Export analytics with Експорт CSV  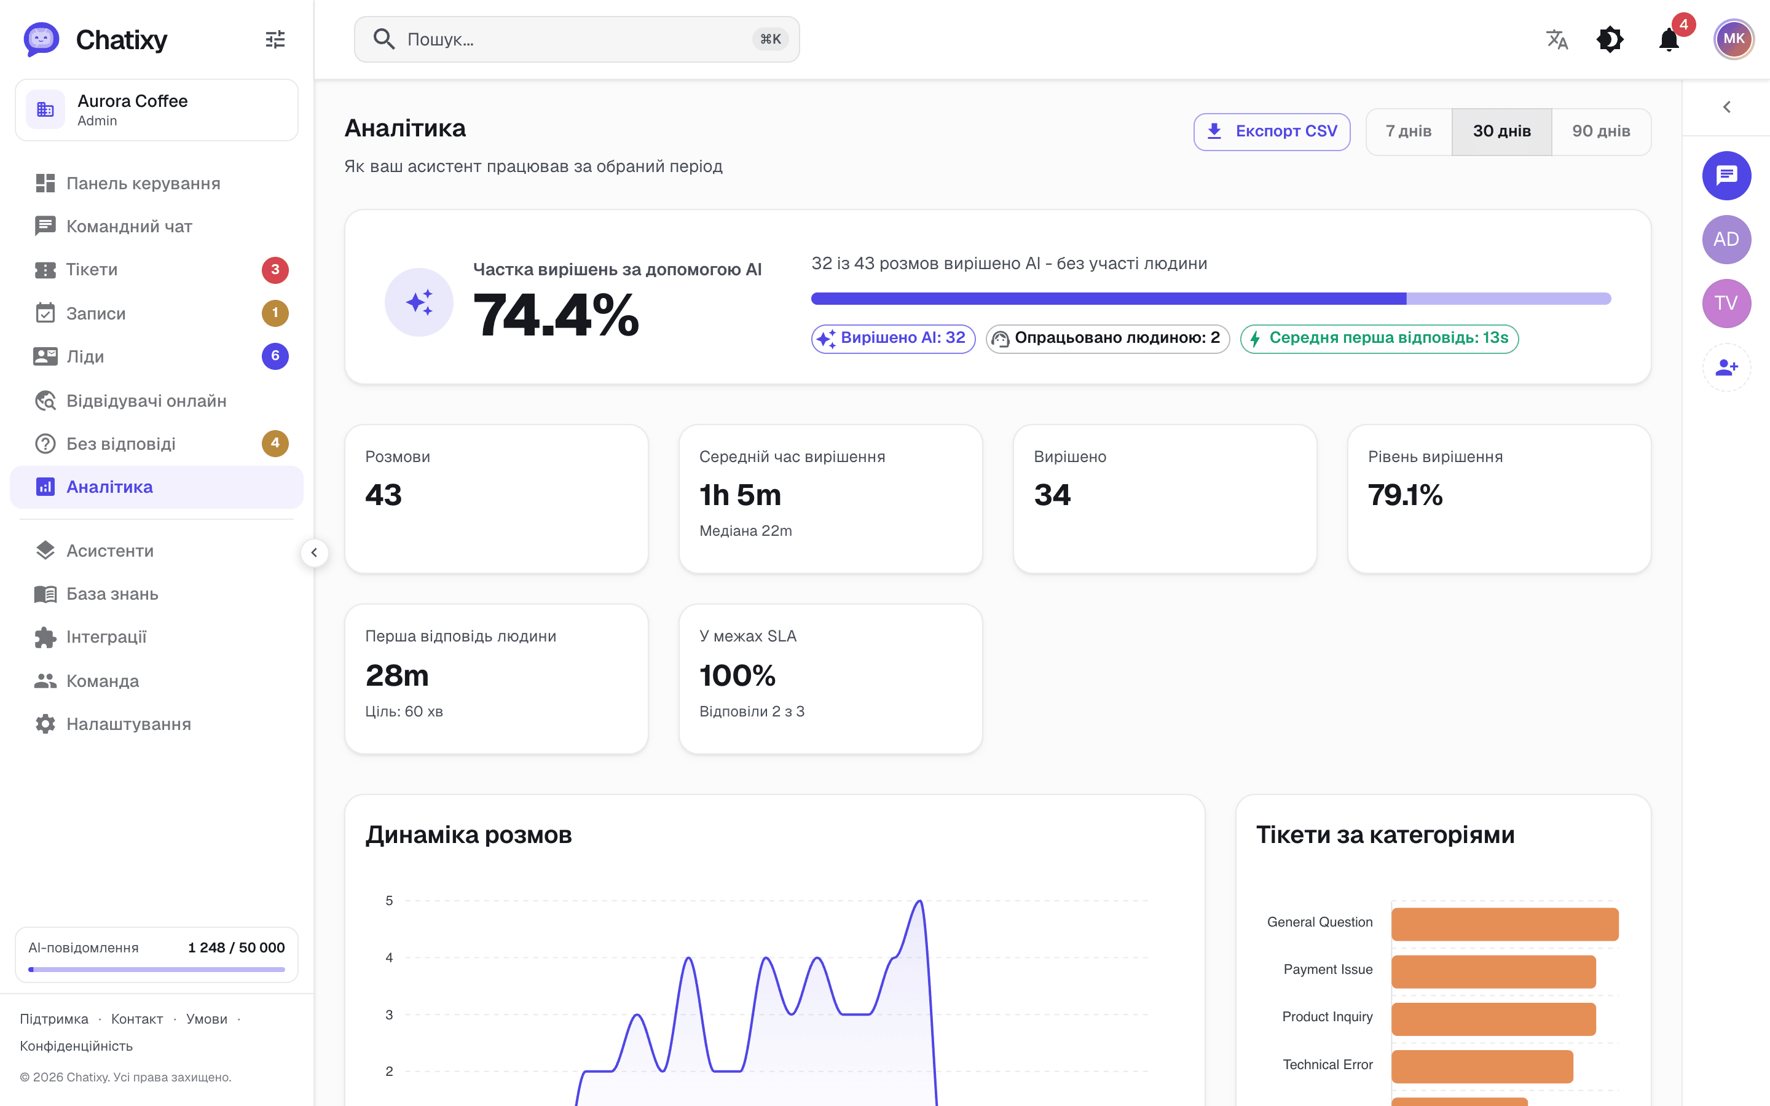[1272, 131]
